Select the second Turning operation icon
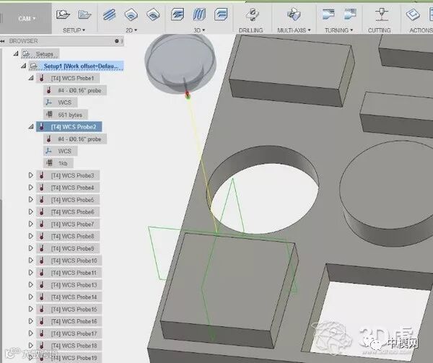 (350, 14)
